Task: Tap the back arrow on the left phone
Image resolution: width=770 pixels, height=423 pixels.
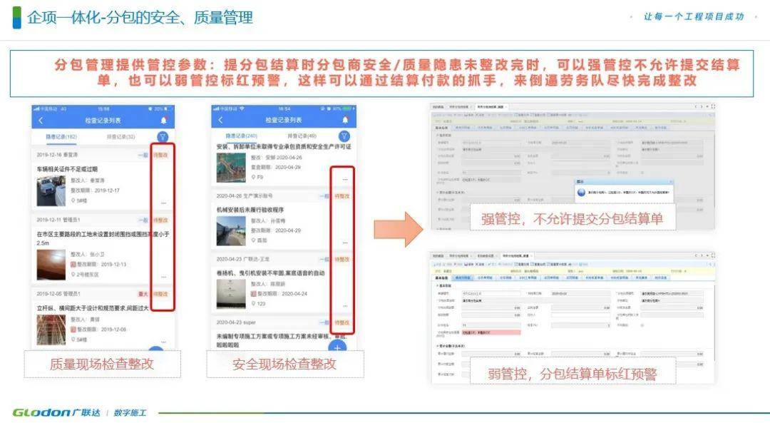Action: coord(41,121)
